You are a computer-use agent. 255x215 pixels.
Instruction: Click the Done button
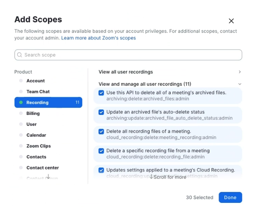230,197
